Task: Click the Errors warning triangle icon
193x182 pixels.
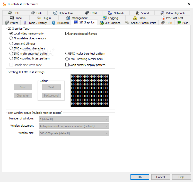Action: coord(135,18)
